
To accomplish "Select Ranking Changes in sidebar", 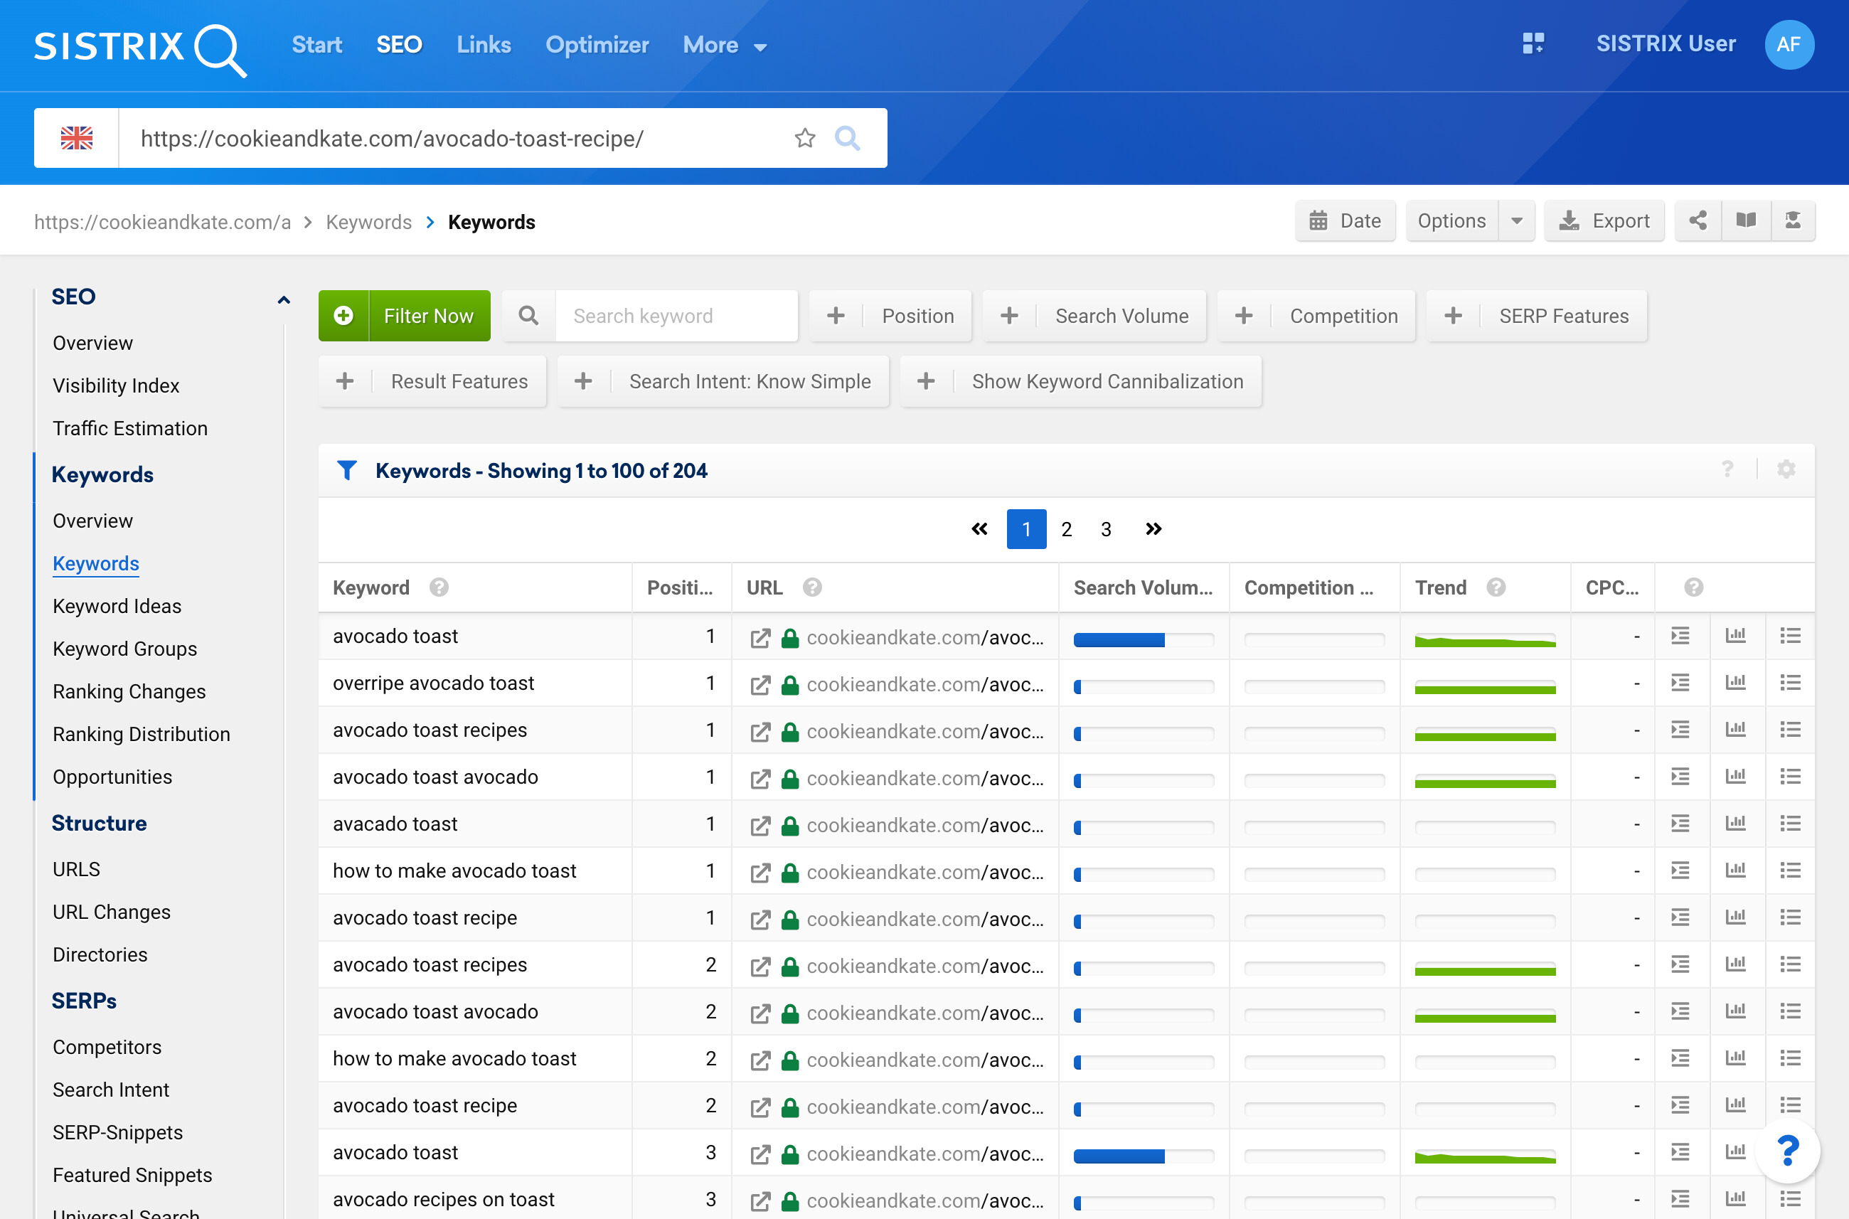I will 129,691.
